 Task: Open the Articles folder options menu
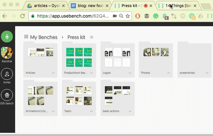[53, 73]
